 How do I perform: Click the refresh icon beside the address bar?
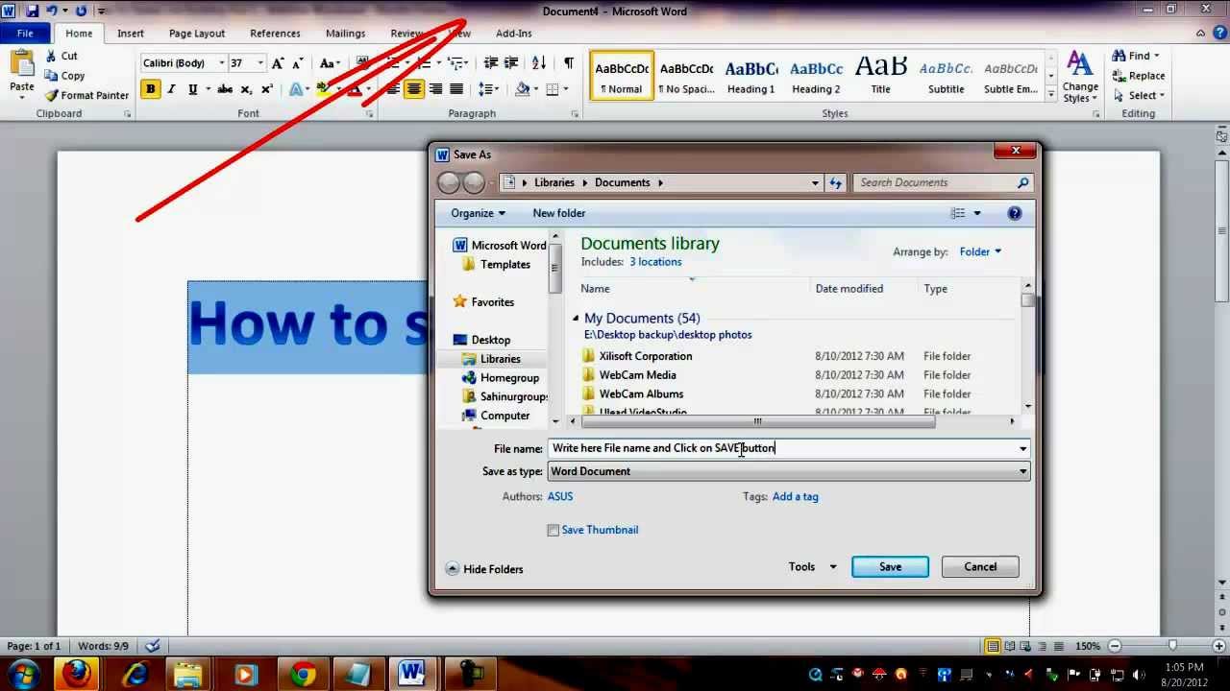(x=835, y=182)
